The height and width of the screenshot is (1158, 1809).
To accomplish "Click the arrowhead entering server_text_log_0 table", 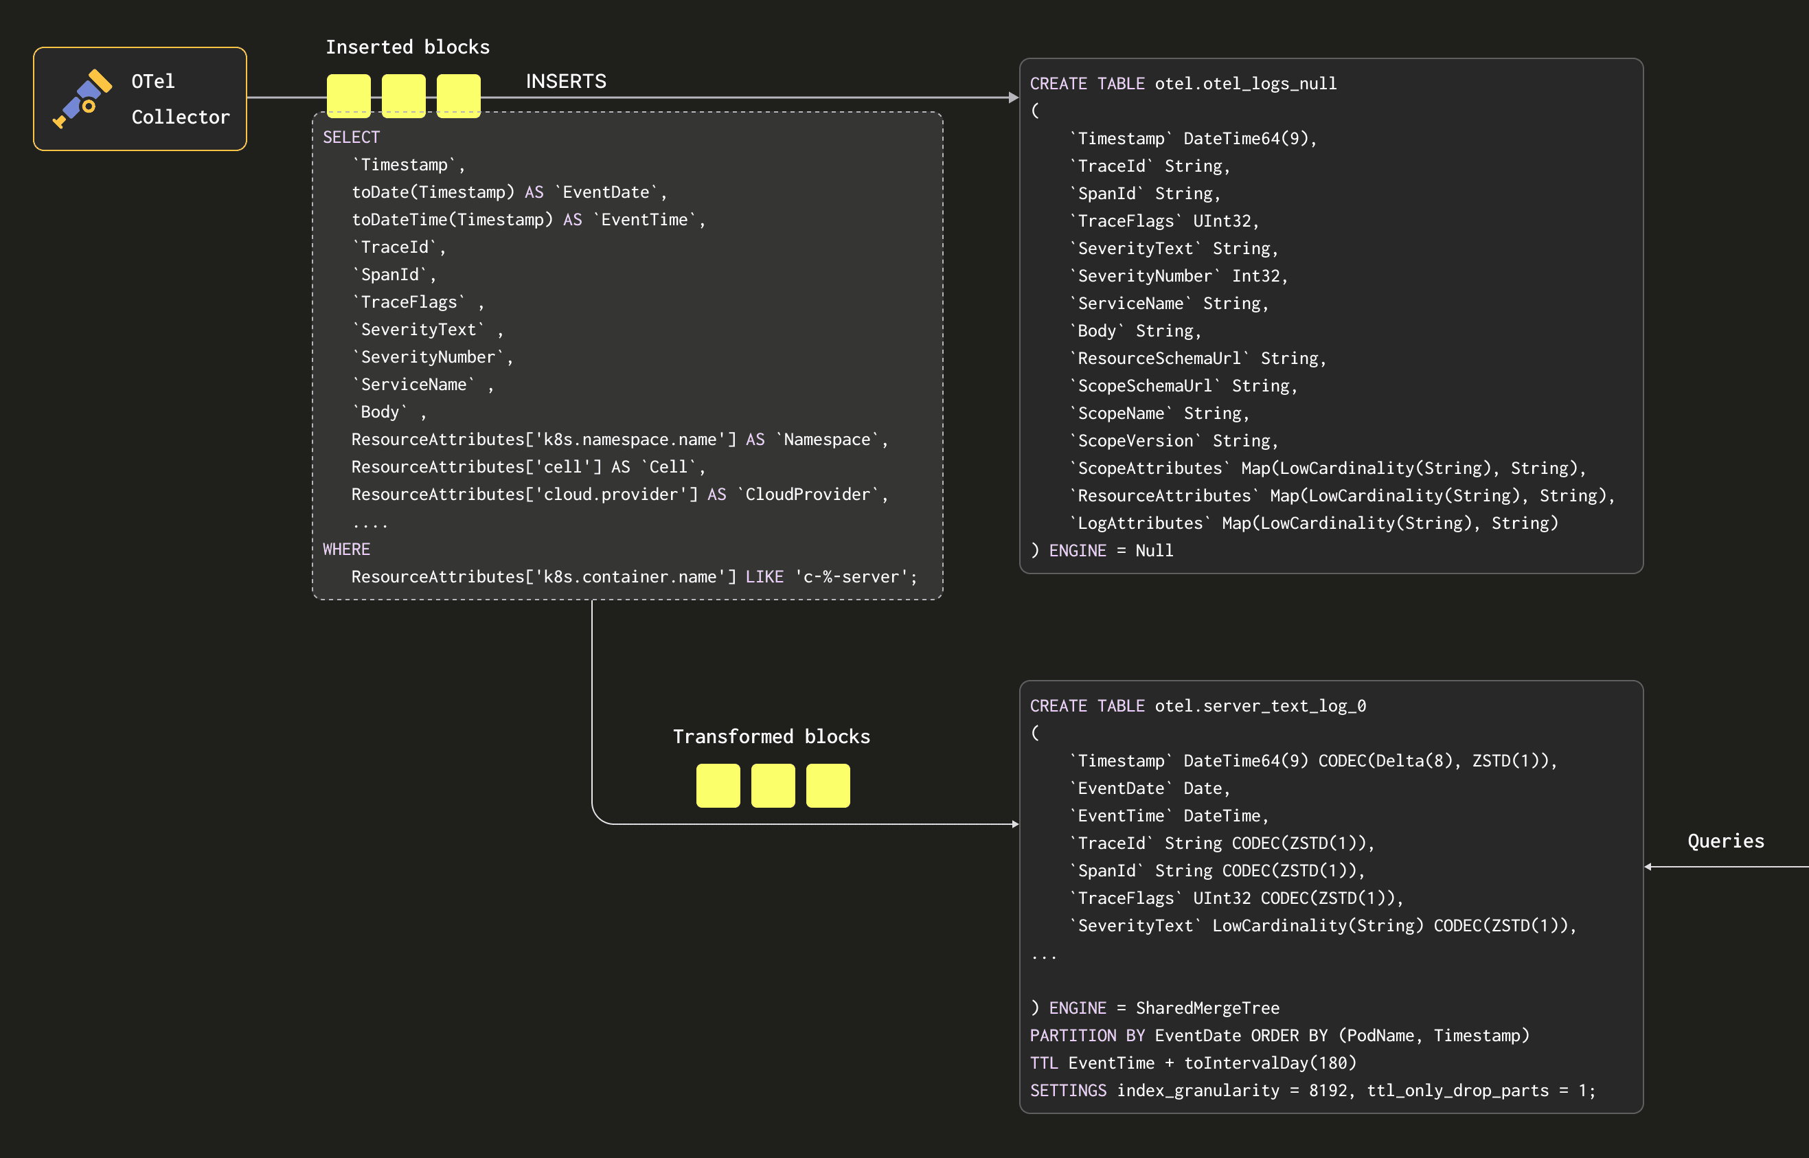I will [1015, 825].
